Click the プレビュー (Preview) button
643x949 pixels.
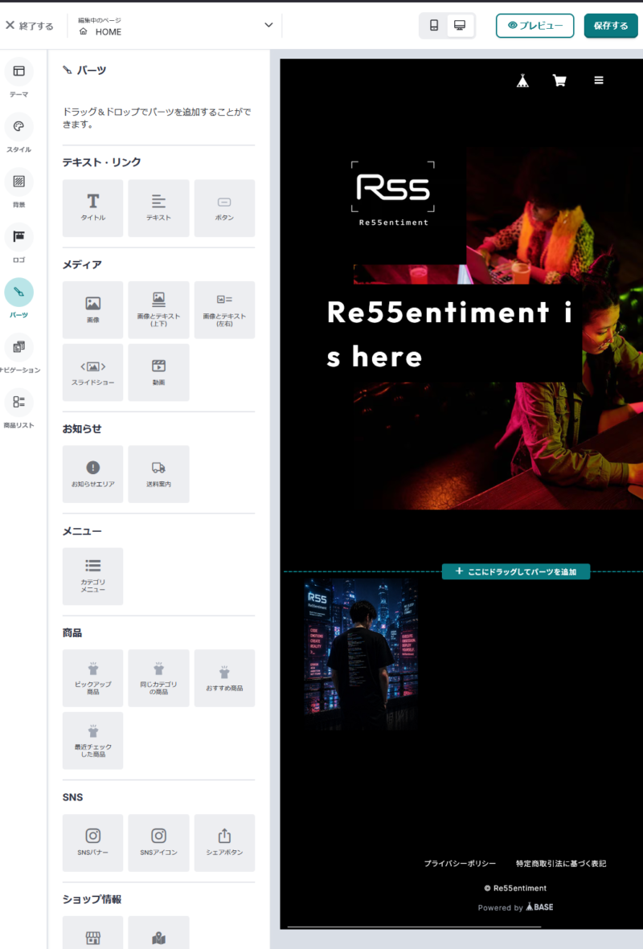pyautogui.click(x=534, y=26)
